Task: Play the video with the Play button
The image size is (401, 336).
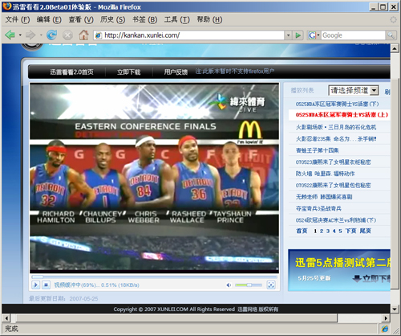Action: (35, 285)
